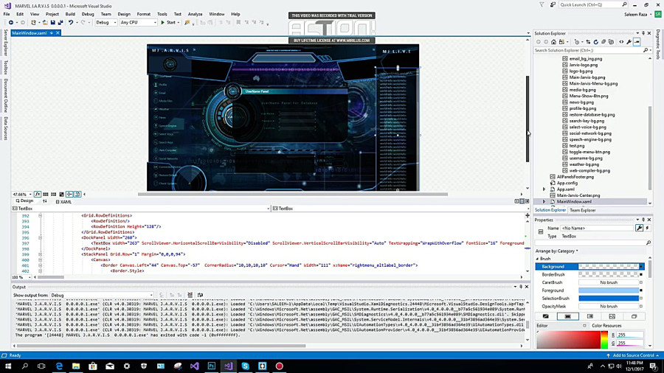Screen dimensions: 664x373
Task: Open the File menu
Action: [x=7, y=14]
